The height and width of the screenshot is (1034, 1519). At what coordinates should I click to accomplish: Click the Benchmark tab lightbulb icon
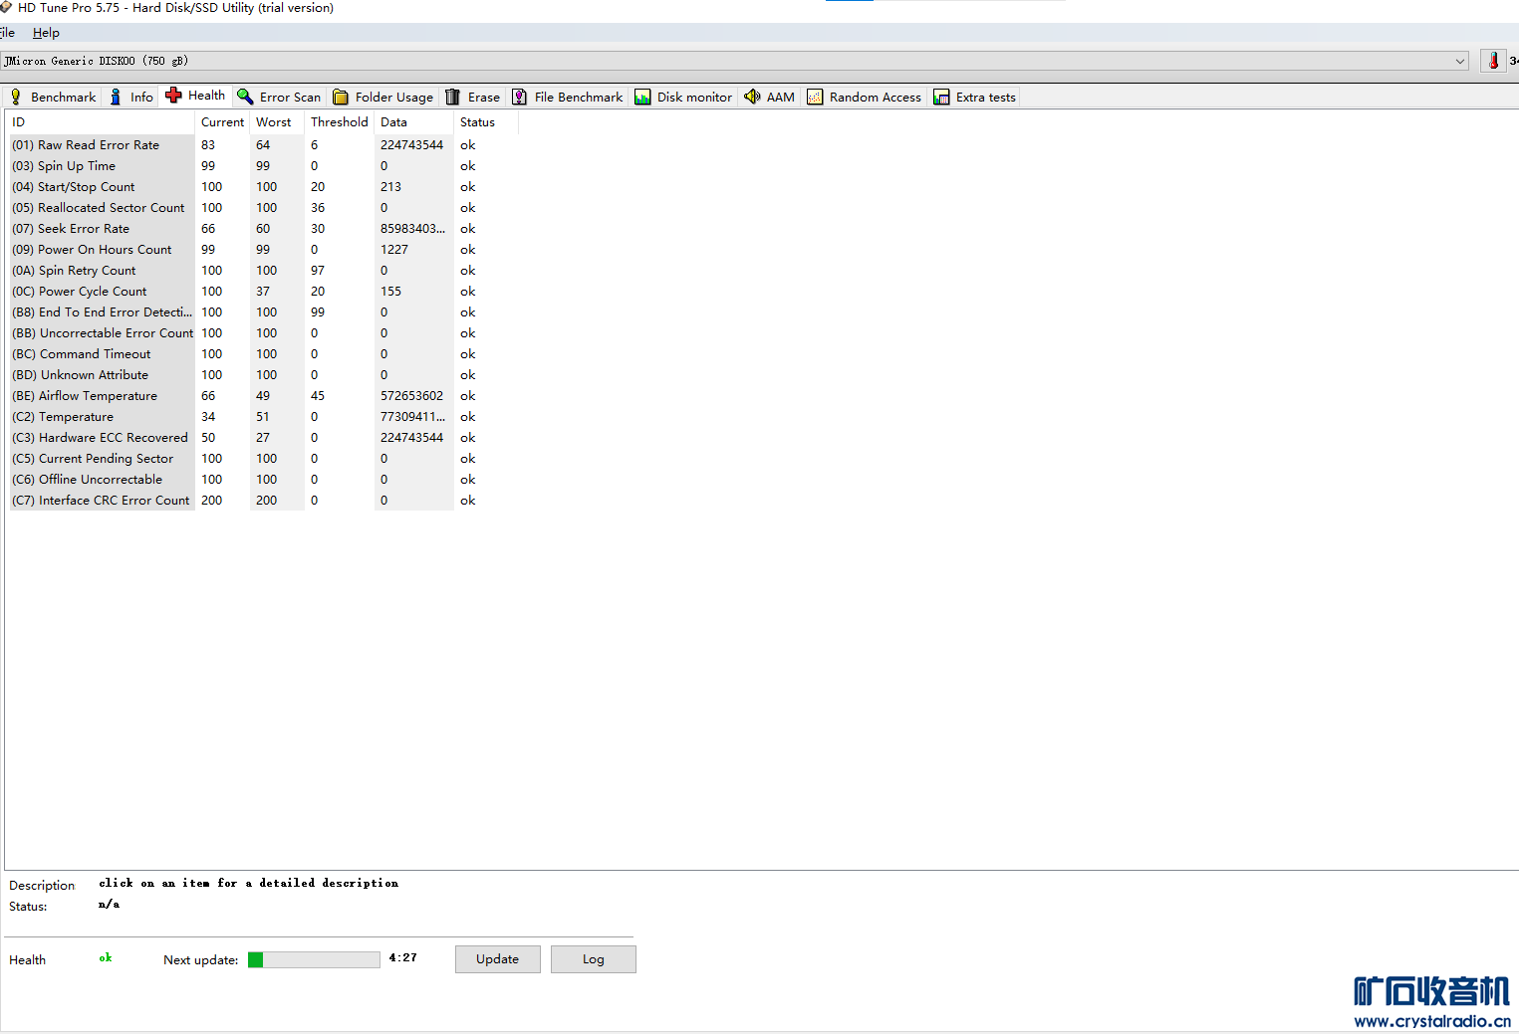16,97
